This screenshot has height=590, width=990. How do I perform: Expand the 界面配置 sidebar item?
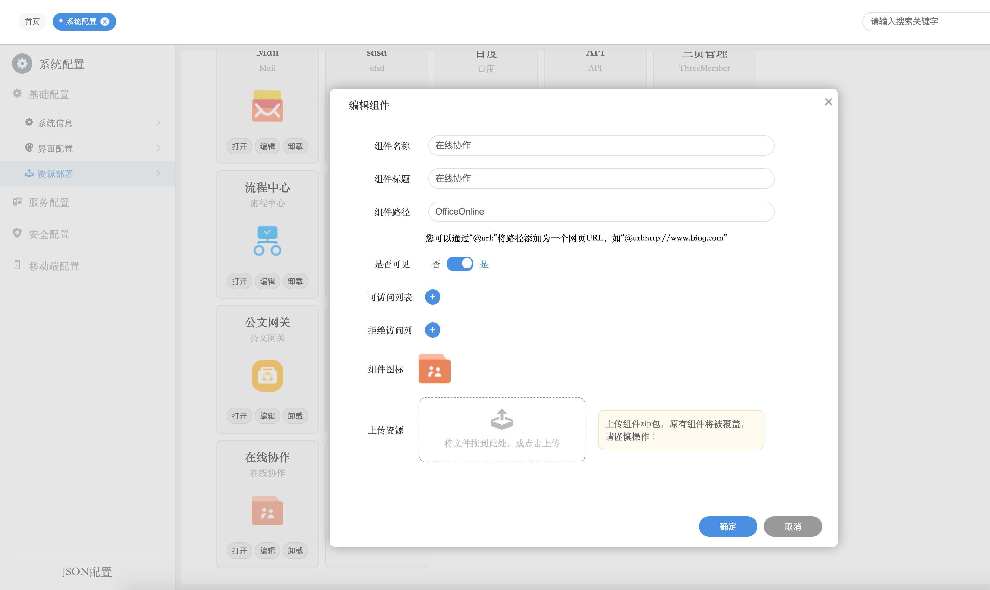(x=158, y=148)
